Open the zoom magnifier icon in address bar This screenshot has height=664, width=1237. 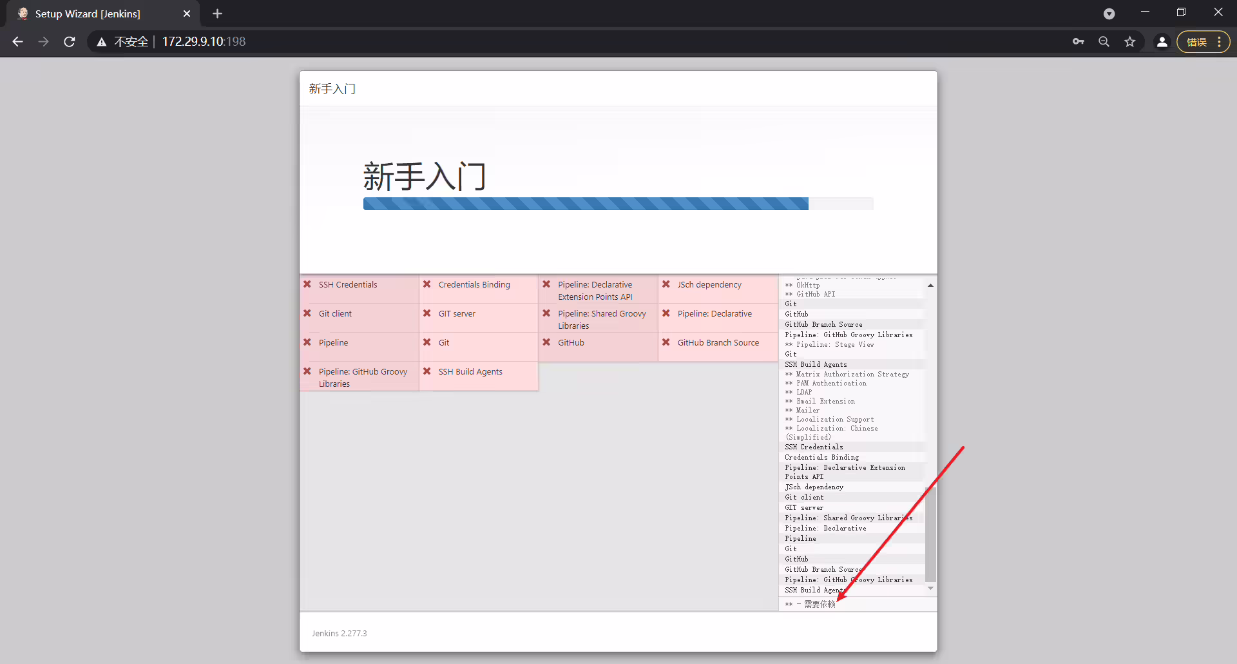(1104, 42)
